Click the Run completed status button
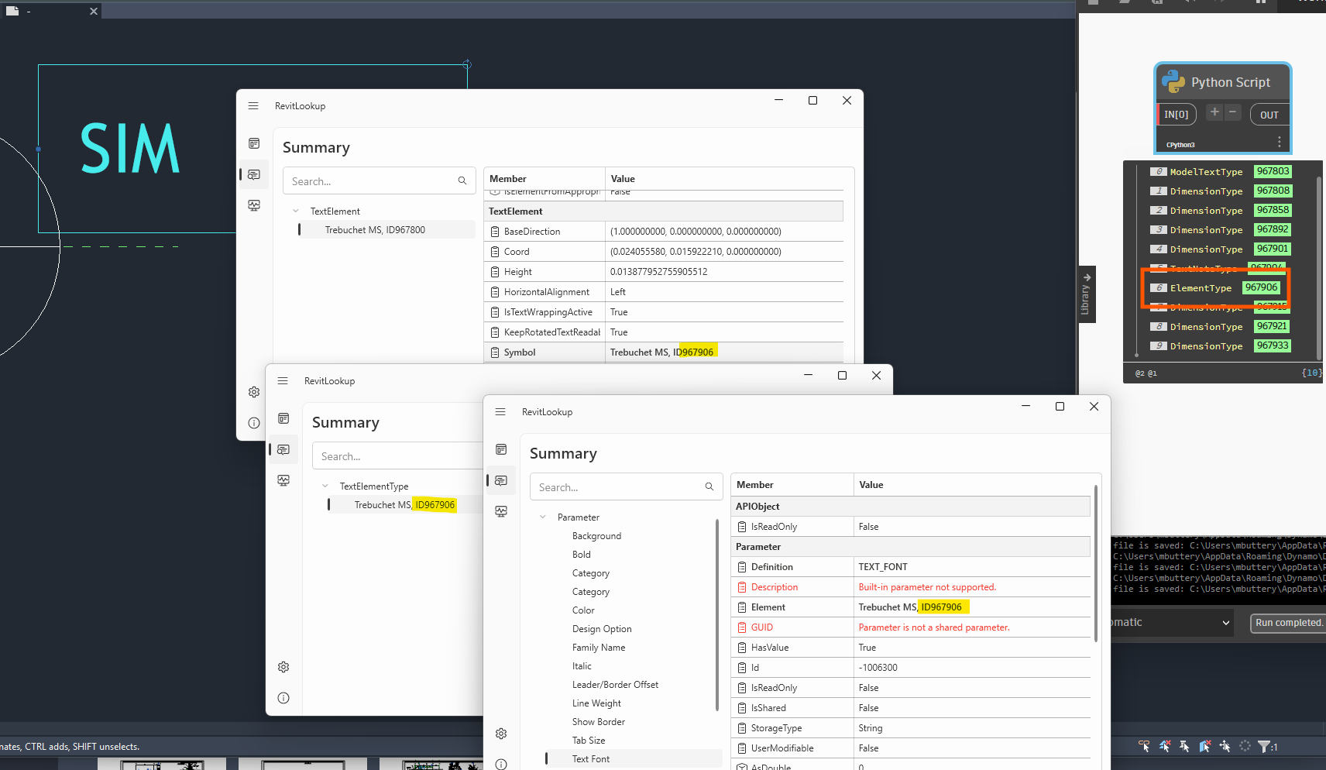 tap(1289, 623)
